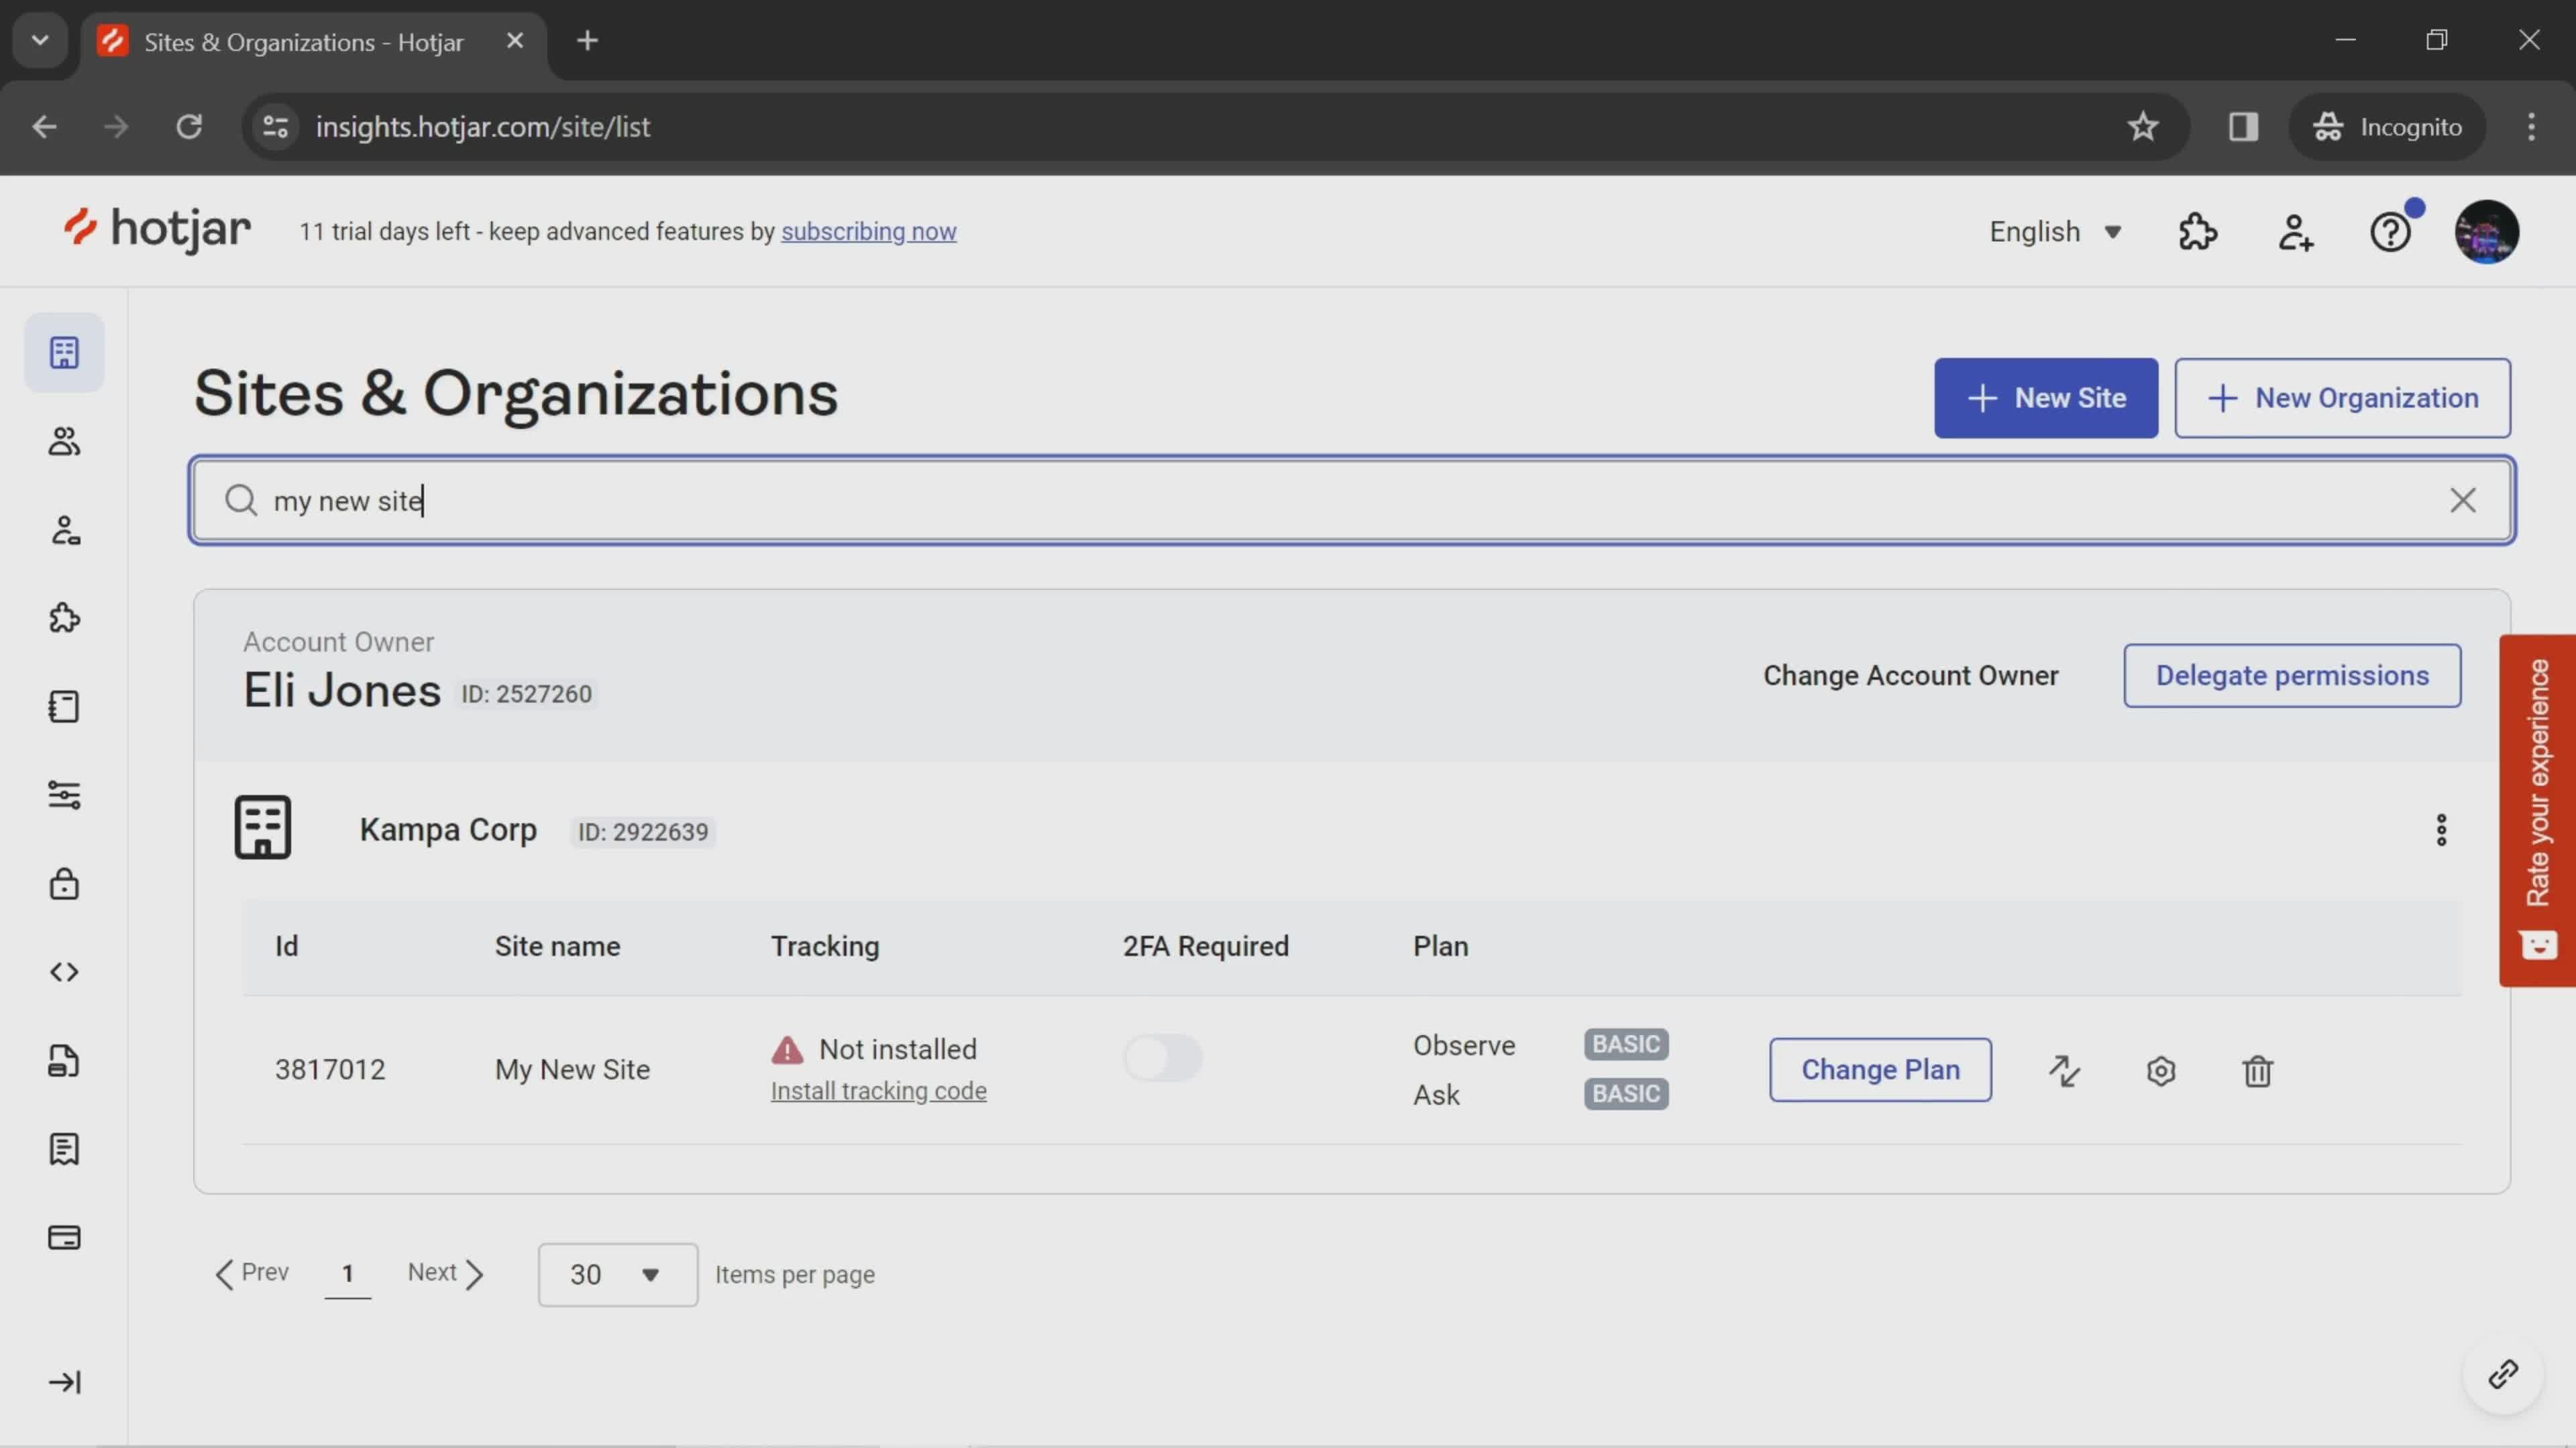The height and width of the screenshot is (1448, 2576).
Task: Click the Rate your experience tab
Action: [x=2537, y=809]
